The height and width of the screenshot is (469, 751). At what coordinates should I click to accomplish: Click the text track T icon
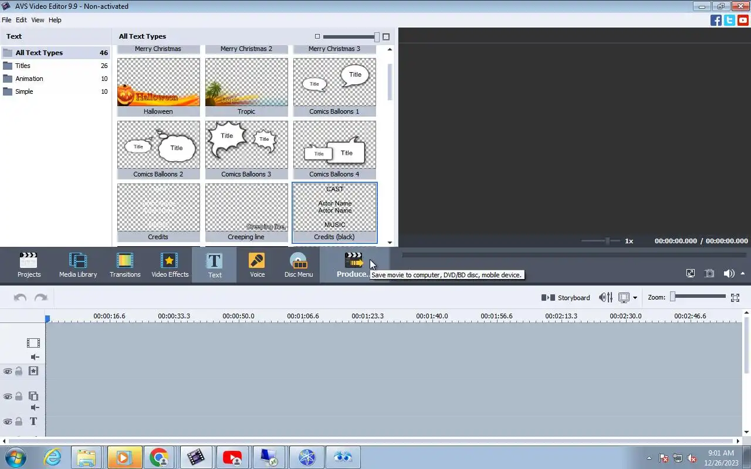pos(33,422)
